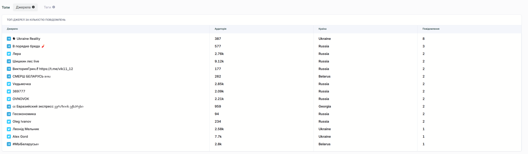This screenshot has width=528, height=154.
Task: Open source Леонід Мельник
Action: pyautogui.click(x=26, y=129)
